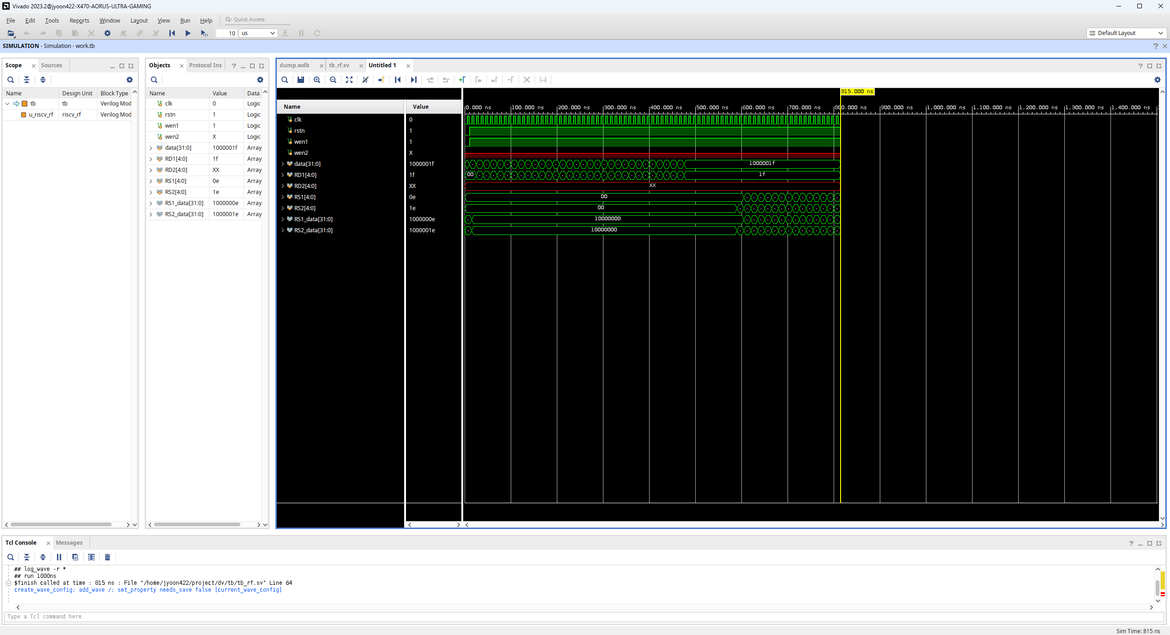Open the Reports menu
1170x635 pixels.
tap(79, 21)
